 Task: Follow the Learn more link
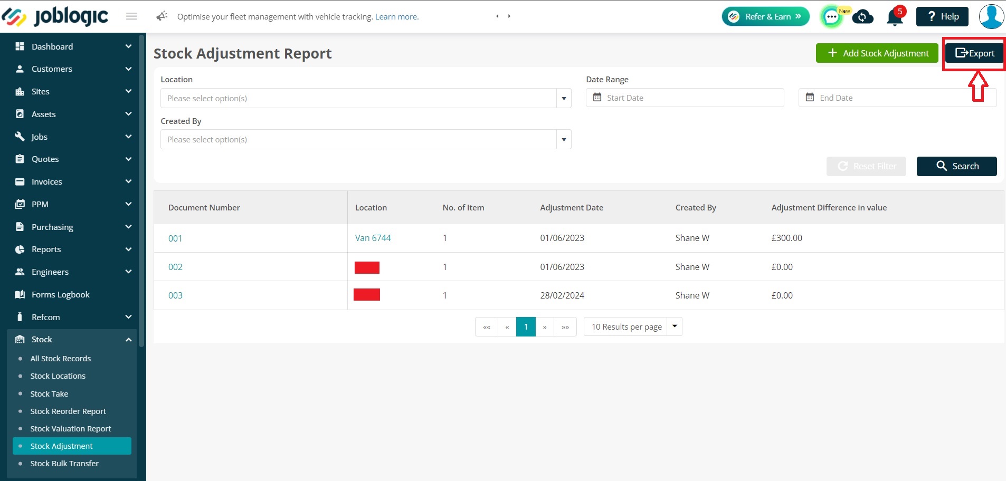(397, 17)
